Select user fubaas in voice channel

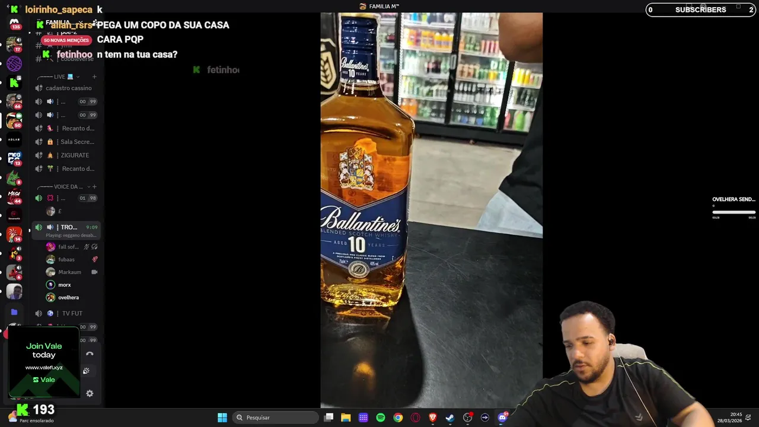72,259
